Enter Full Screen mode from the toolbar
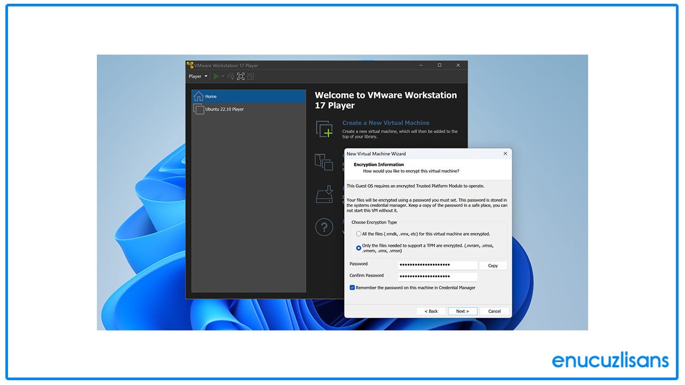The width and height of the screenshot is (685, 385). 241,76
